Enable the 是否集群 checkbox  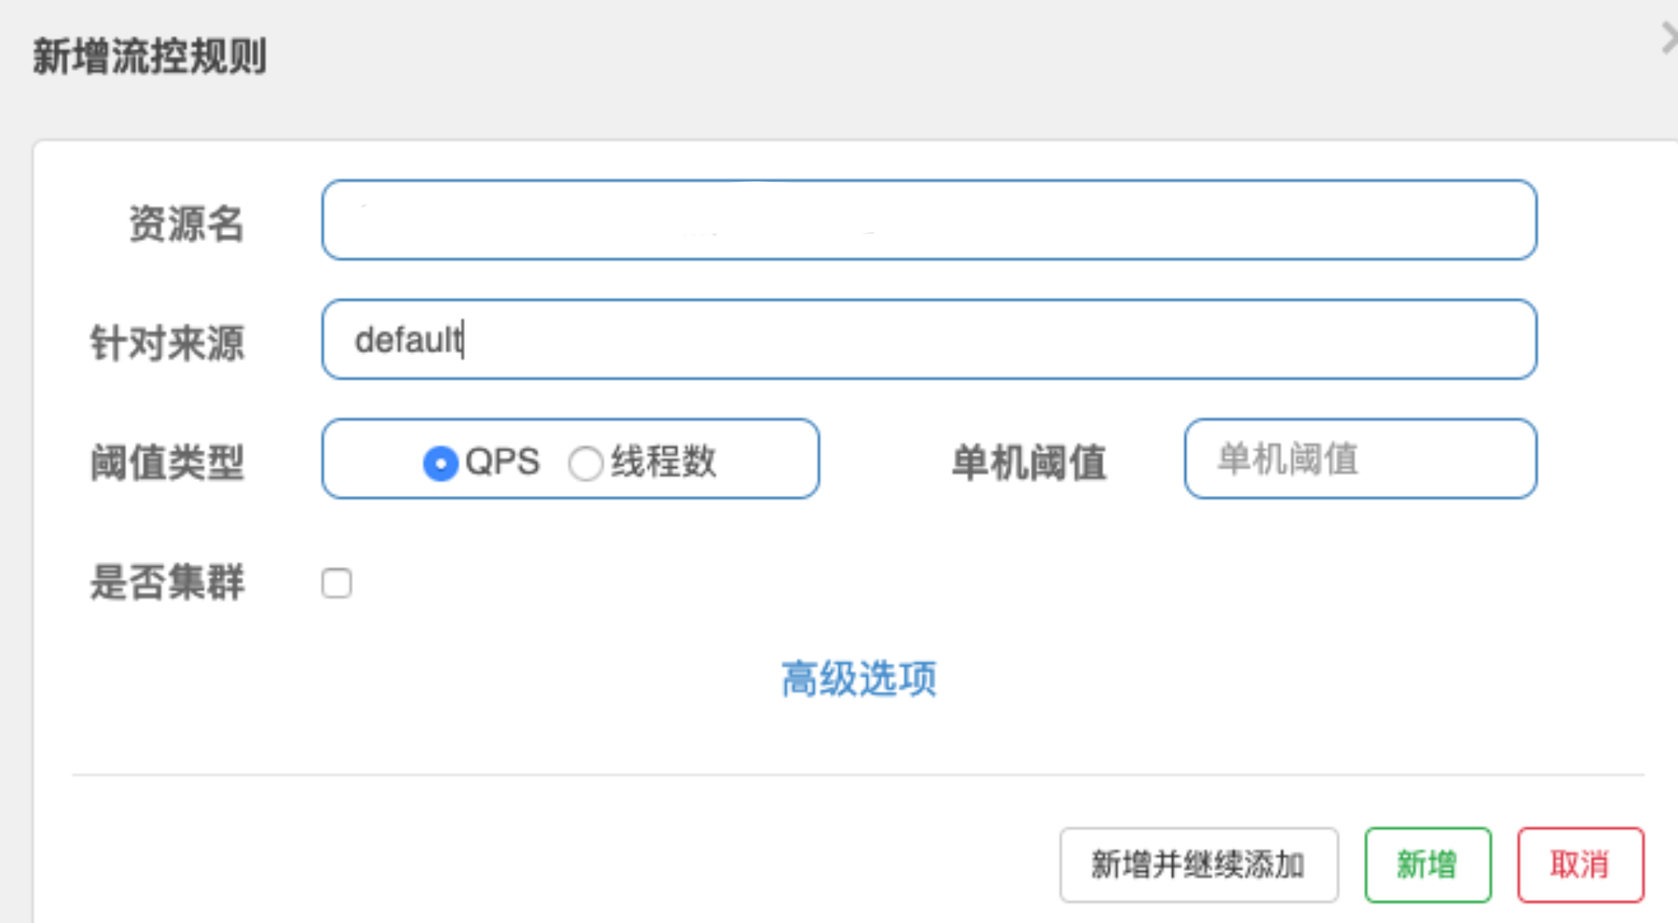(x=336, y=583)
